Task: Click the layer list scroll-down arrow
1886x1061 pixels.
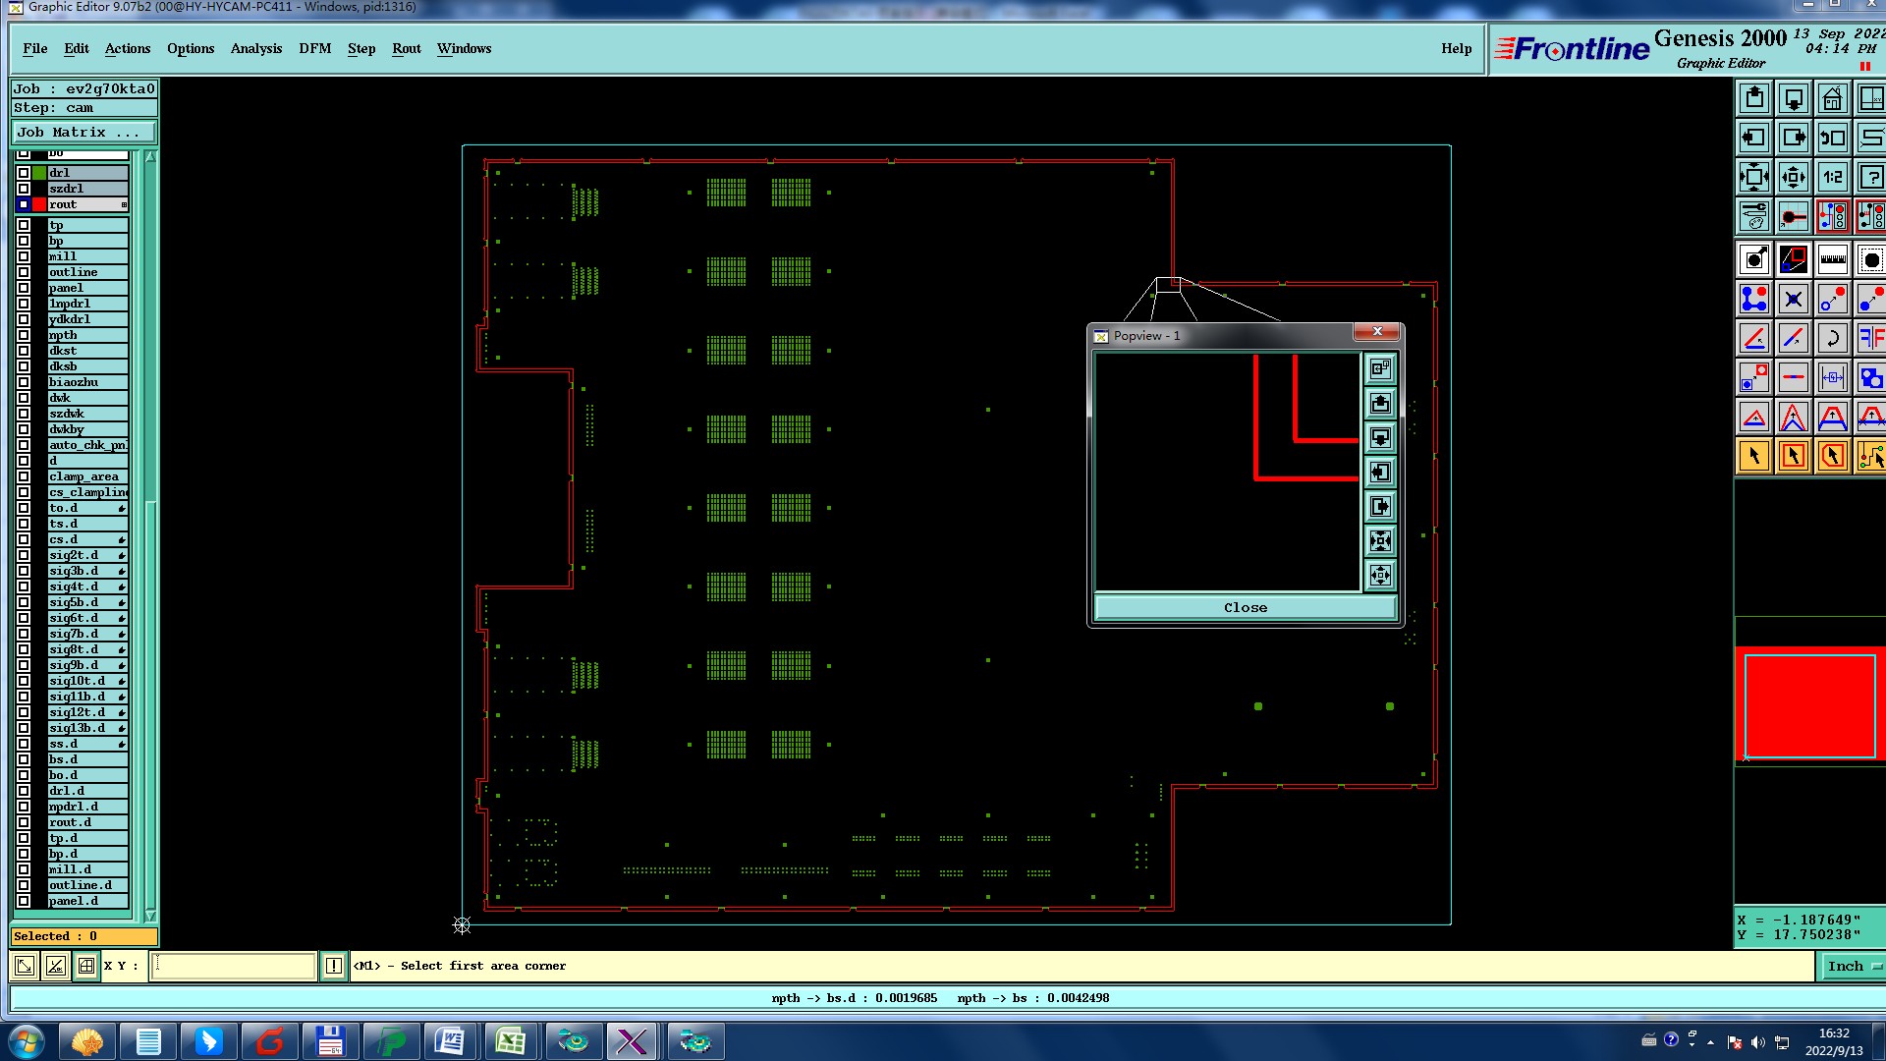Action: click(150, 915)
